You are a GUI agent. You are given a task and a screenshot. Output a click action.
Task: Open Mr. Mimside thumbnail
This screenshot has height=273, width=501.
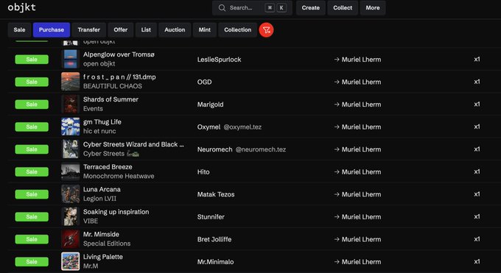tap(70, 239)
